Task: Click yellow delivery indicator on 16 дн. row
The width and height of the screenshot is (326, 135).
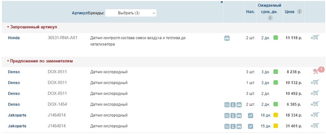Action: (x=276, y=115)
